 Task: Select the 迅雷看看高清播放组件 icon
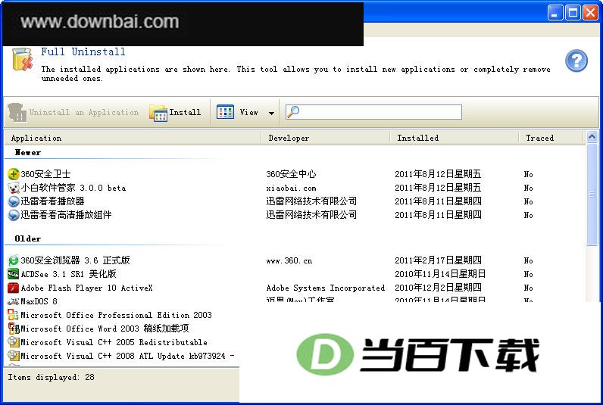click(x=14, y=215)
